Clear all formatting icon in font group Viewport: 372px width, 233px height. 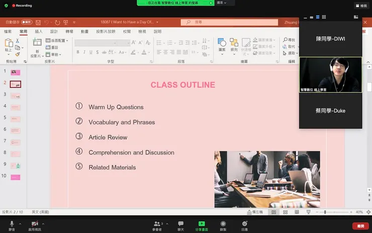(x=148, y=42)
